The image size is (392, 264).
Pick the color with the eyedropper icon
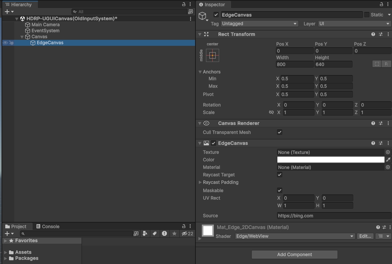(388, 160)
